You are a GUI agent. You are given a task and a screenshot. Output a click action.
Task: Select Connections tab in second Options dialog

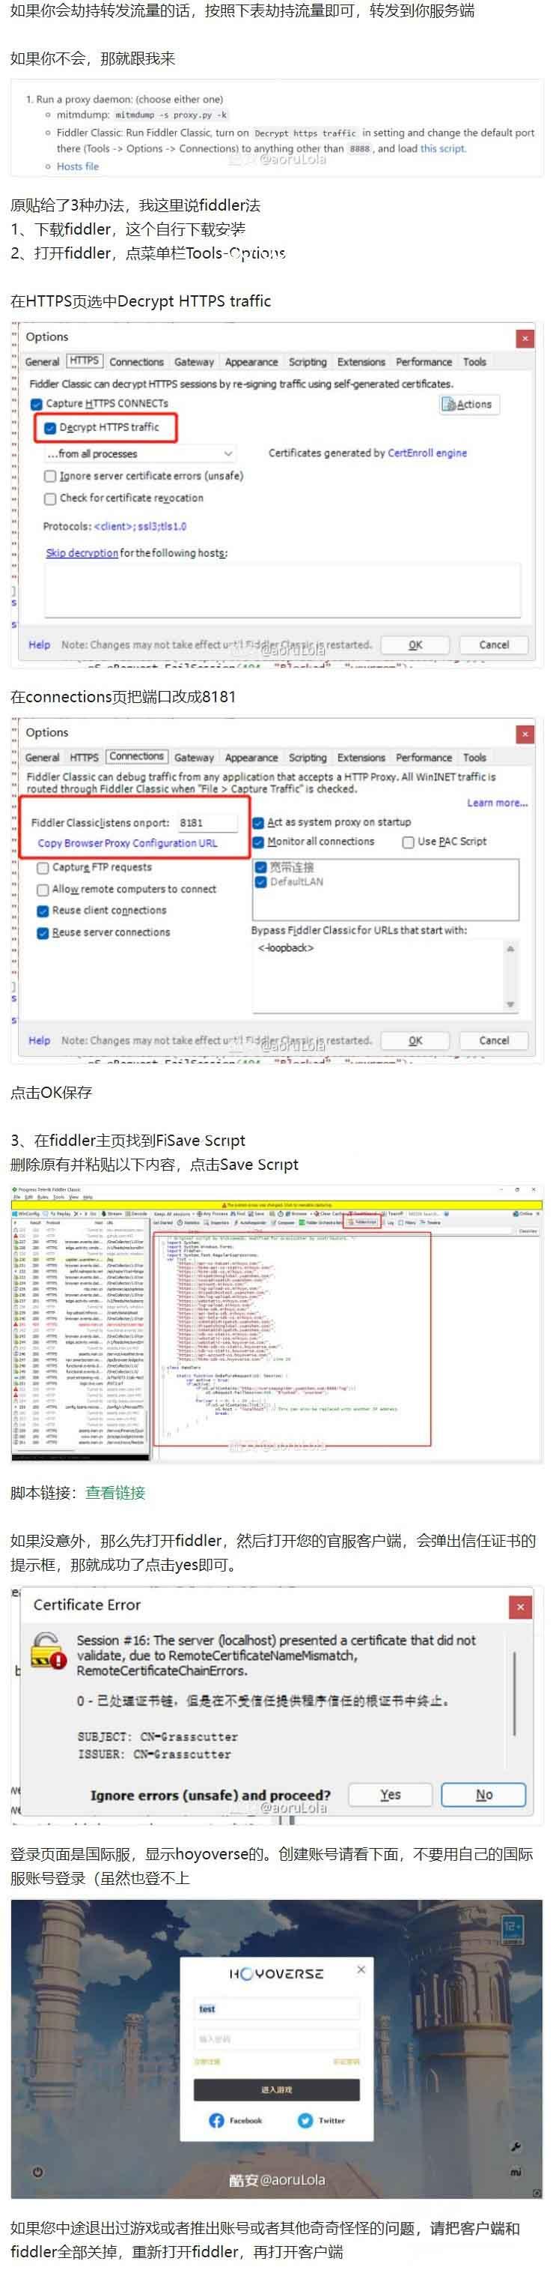(x=136, y=757)
